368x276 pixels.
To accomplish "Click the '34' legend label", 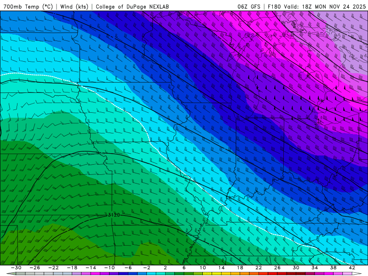I will 315,268.
